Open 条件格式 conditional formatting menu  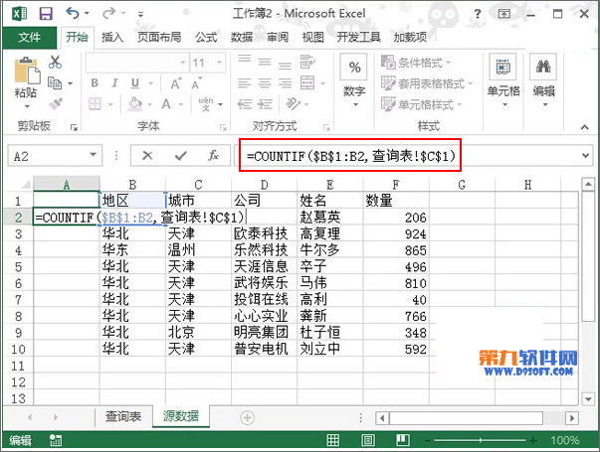(x=416, y=62)
